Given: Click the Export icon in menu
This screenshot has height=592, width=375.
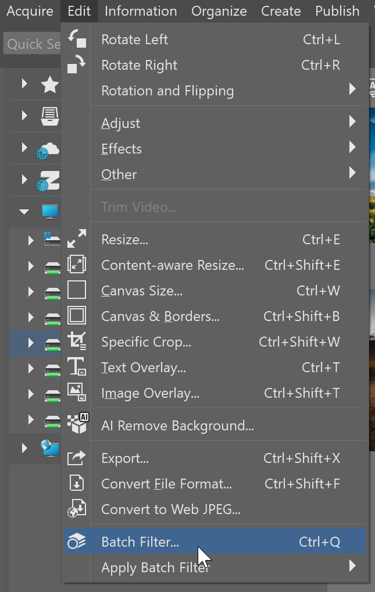Looking at the screenshot, I should 77,458.
